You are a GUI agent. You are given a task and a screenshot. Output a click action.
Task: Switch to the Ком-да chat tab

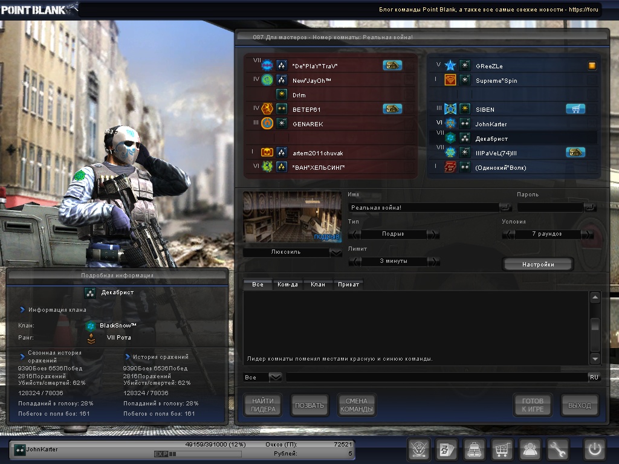pyautogui.click(x=287, y=285)
